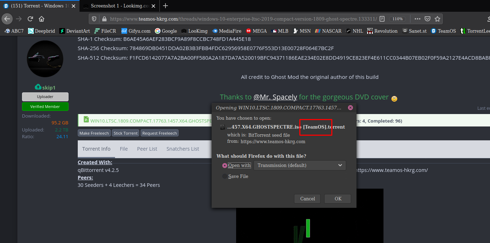This screenshot has width=490, height=243.
Task: Open TorrentLeech bookmark
Action: (x=475, y=31)
